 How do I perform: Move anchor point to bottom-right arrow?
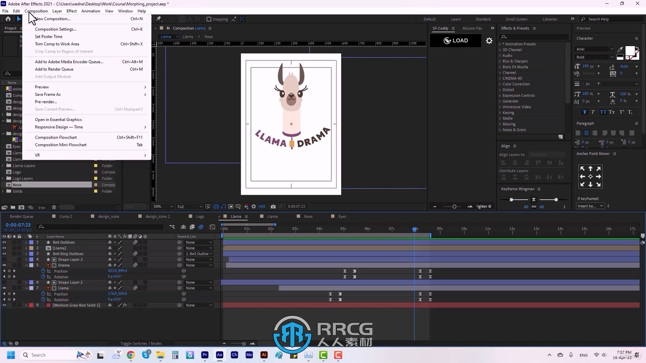click(x=599, y=185)
